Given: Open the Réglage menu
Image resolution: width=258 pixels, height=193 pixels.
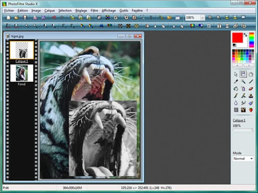Looking at the screenshot, I should pyautogui.click(x=81, y=10).
